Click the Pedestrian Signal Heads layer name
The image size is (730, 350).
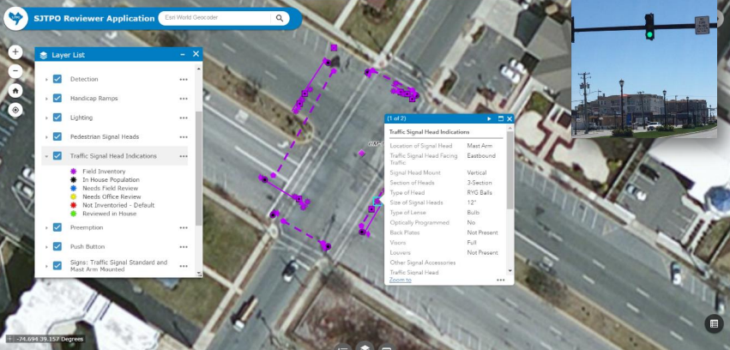coord(105,137)
